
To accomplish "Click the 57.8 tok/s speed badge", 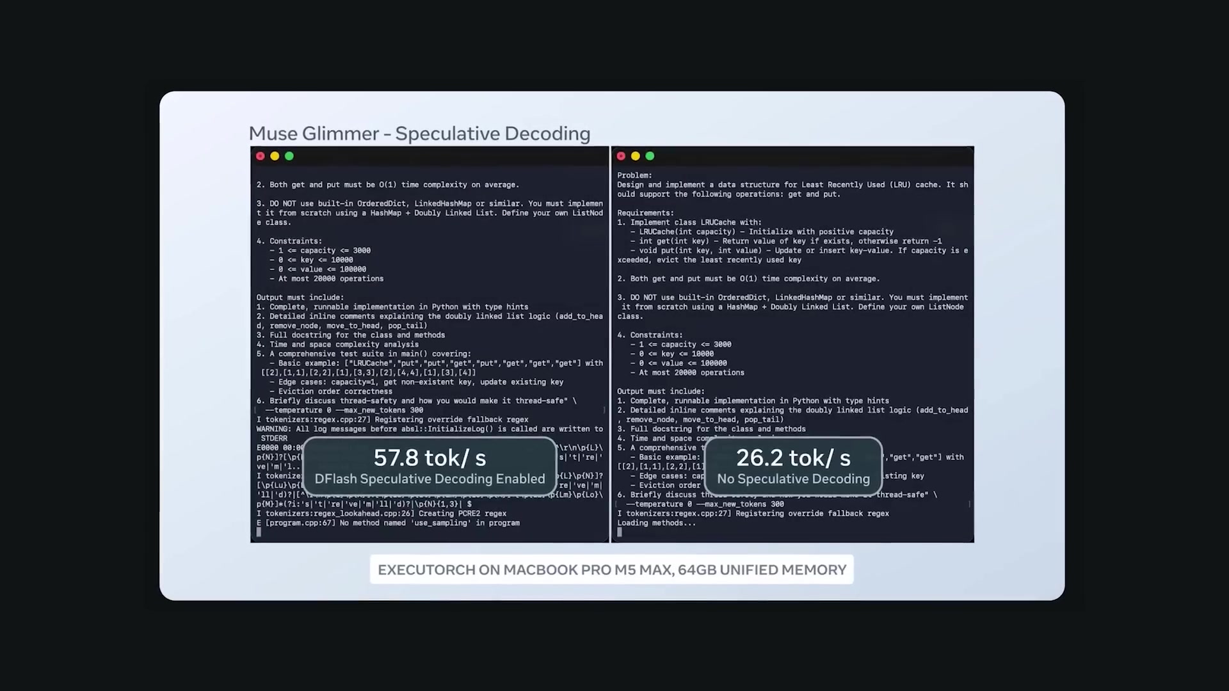I will click(430, 466).
